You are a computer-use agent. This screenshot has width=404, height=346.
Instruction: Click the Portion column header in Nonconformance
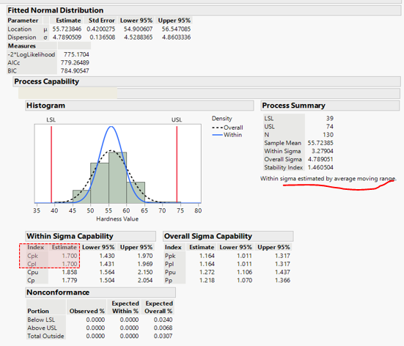[x=38, y=311]
